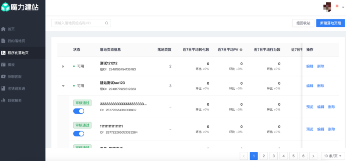
Task: Click page ID 287723514310008832
Action: point(121,110)
